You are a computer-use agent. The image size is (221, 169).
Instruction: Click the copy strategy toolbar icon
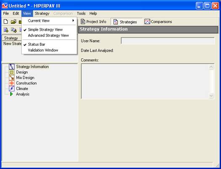click(x=14, y=30)
